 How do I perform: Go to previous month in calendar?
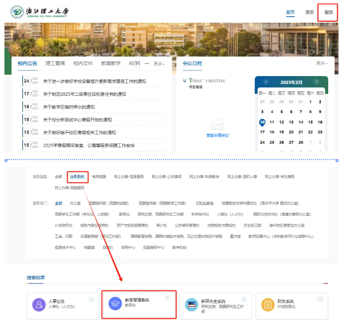pyautogui.click(x=266, y=82)
